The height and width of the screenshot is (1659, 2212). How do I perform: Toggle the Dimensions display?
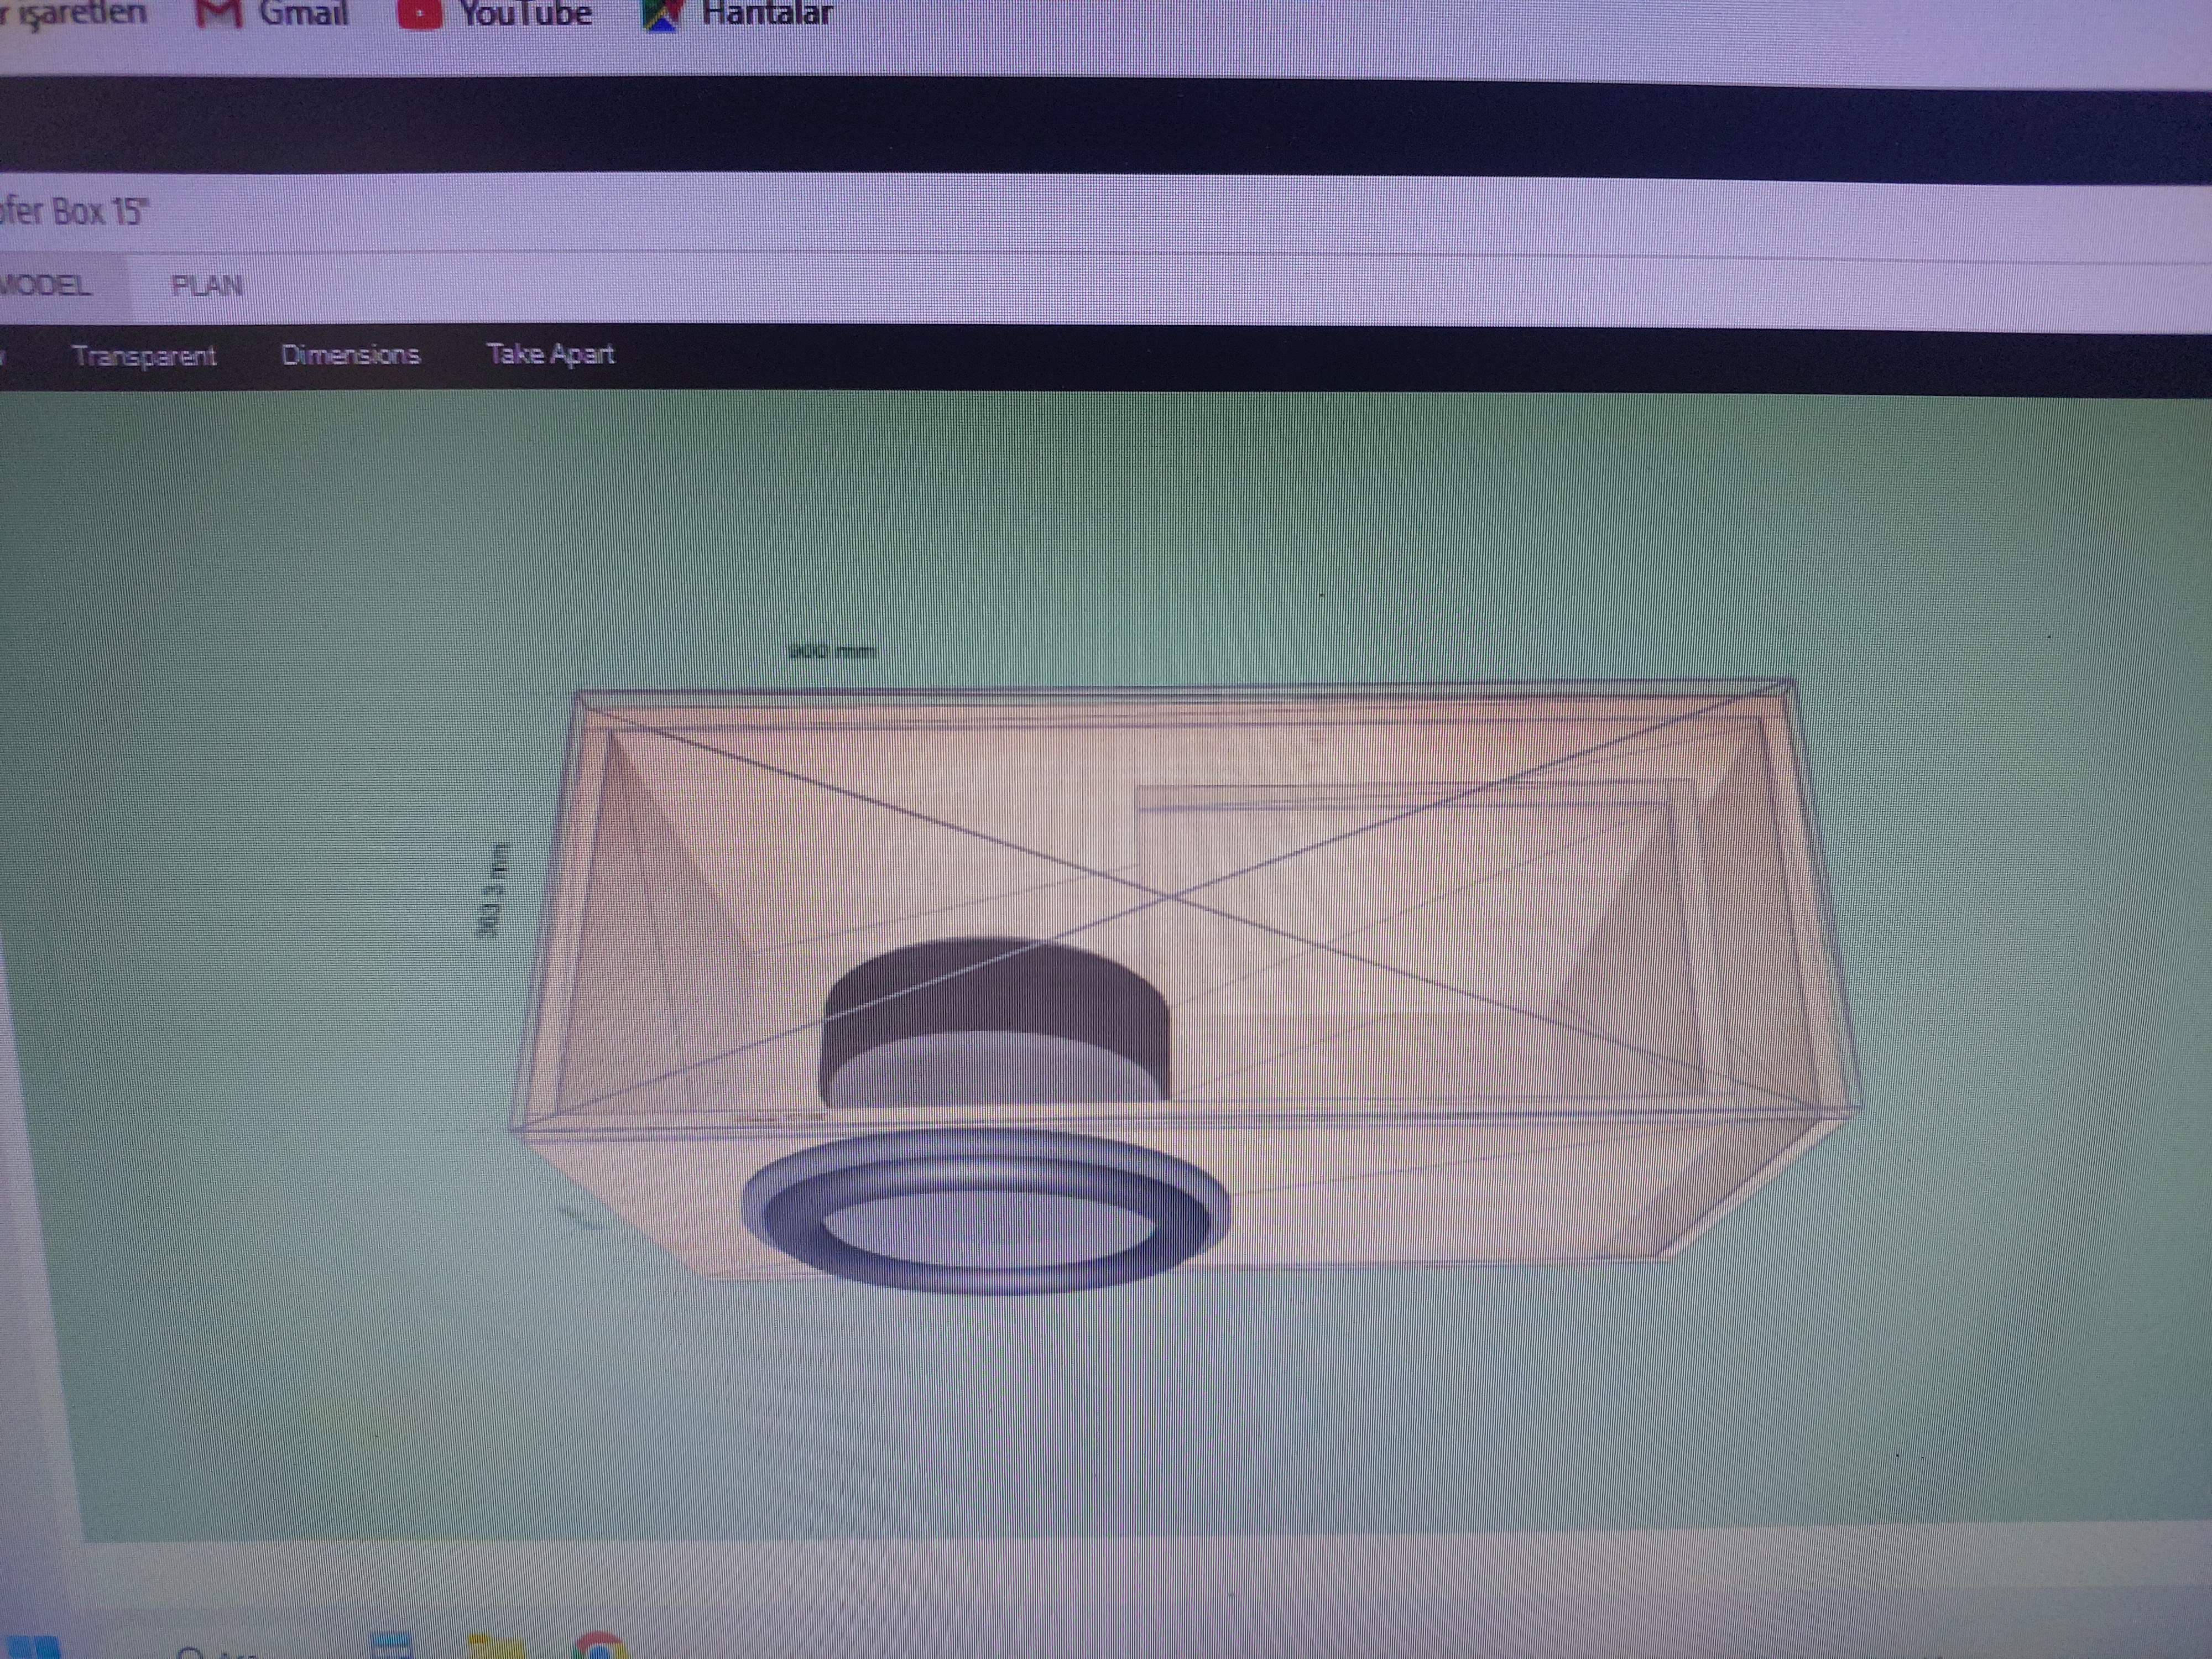350,355
